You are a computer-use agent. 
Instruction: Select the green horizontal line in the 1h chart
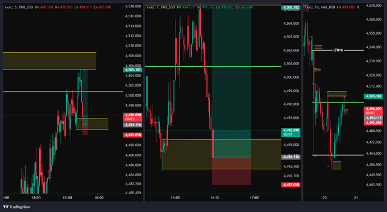tap(338, 102)
